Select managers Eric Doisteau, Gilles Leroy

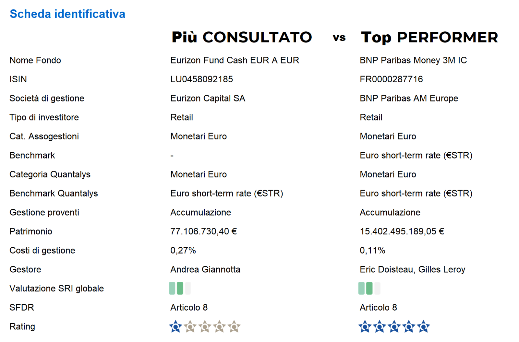[412, 269]
